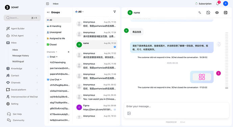The image size is (233, 127).
Task: Select live chat channel cik4oa1mieimpsb...
Action: click(x=59, y=91)
